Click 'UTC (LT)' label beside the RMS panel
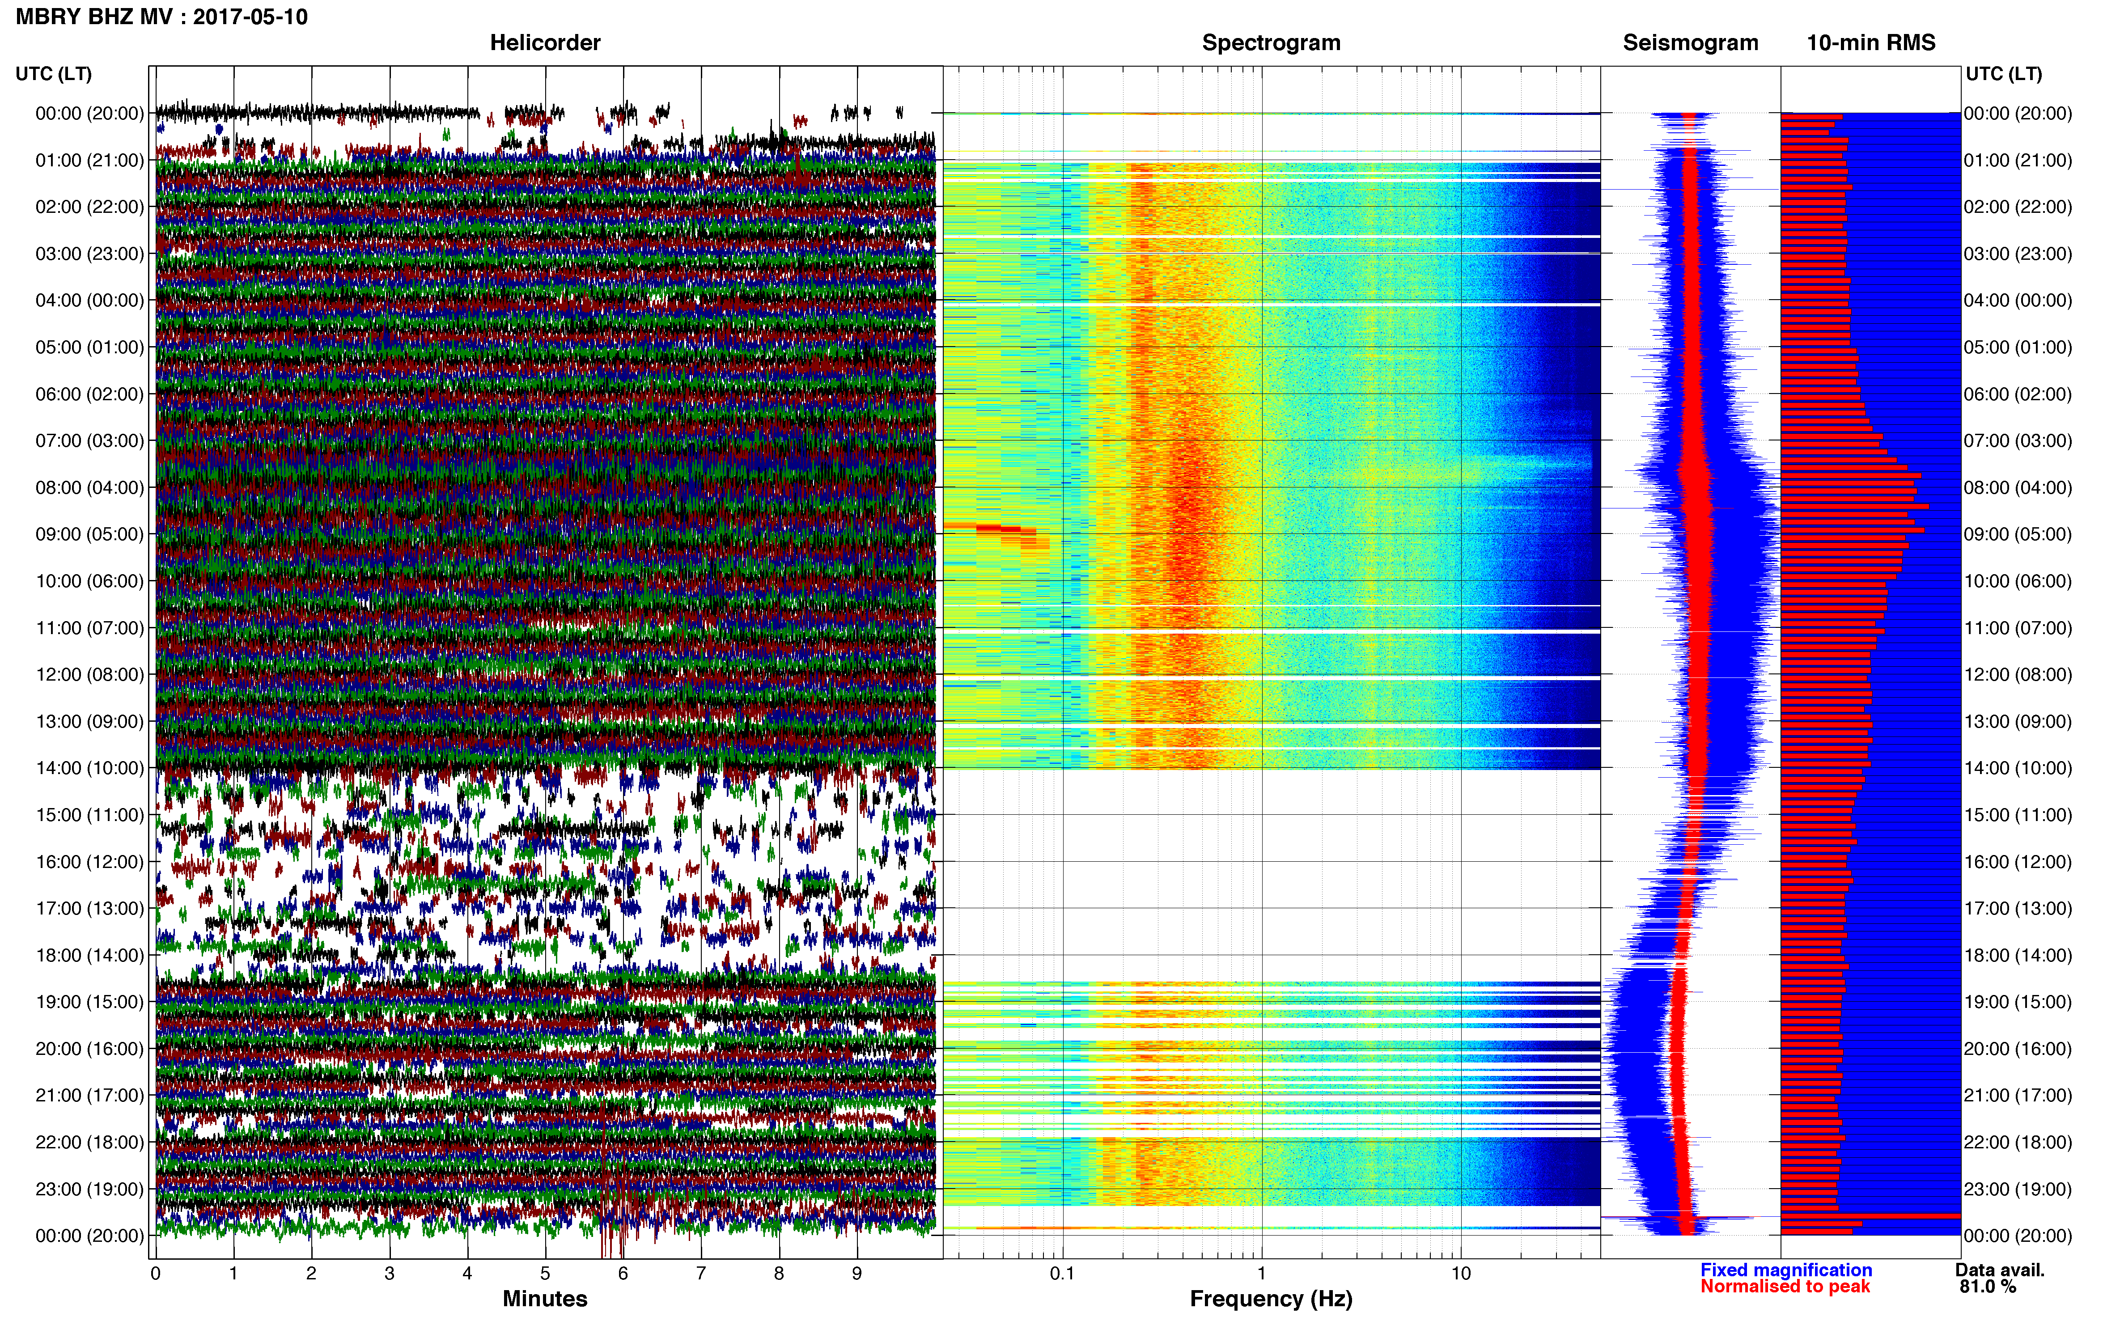 [2003, 74]
